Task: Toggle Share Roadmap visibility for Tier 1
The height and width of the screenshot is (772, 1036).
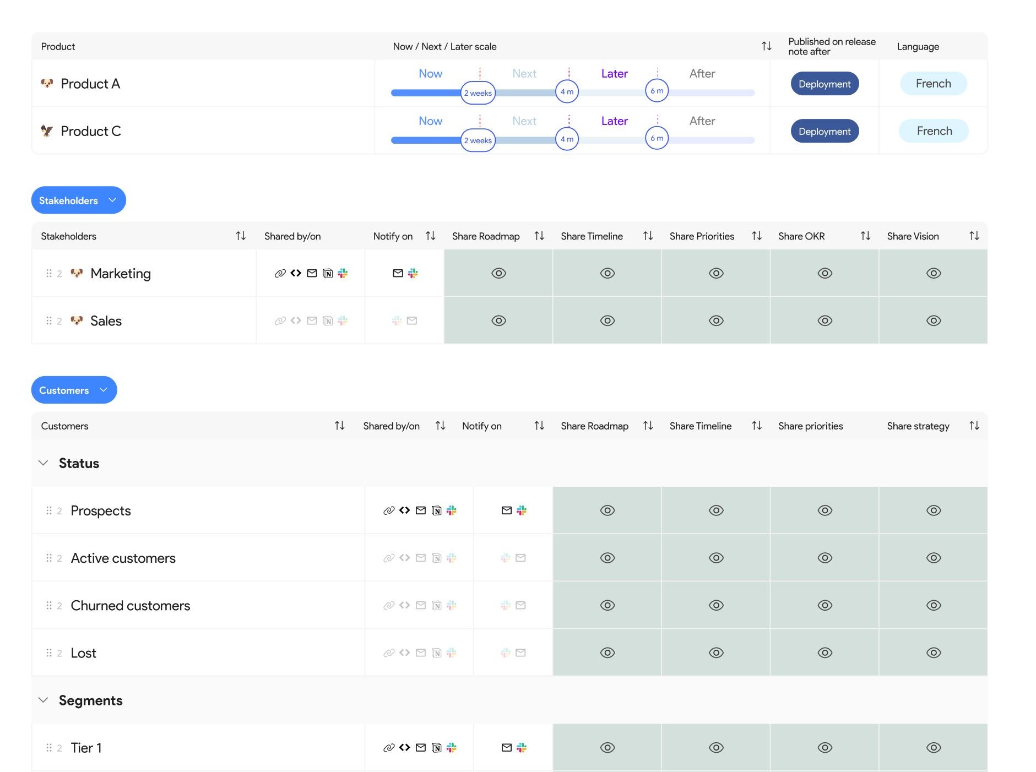Action: (x=608, y=748)
